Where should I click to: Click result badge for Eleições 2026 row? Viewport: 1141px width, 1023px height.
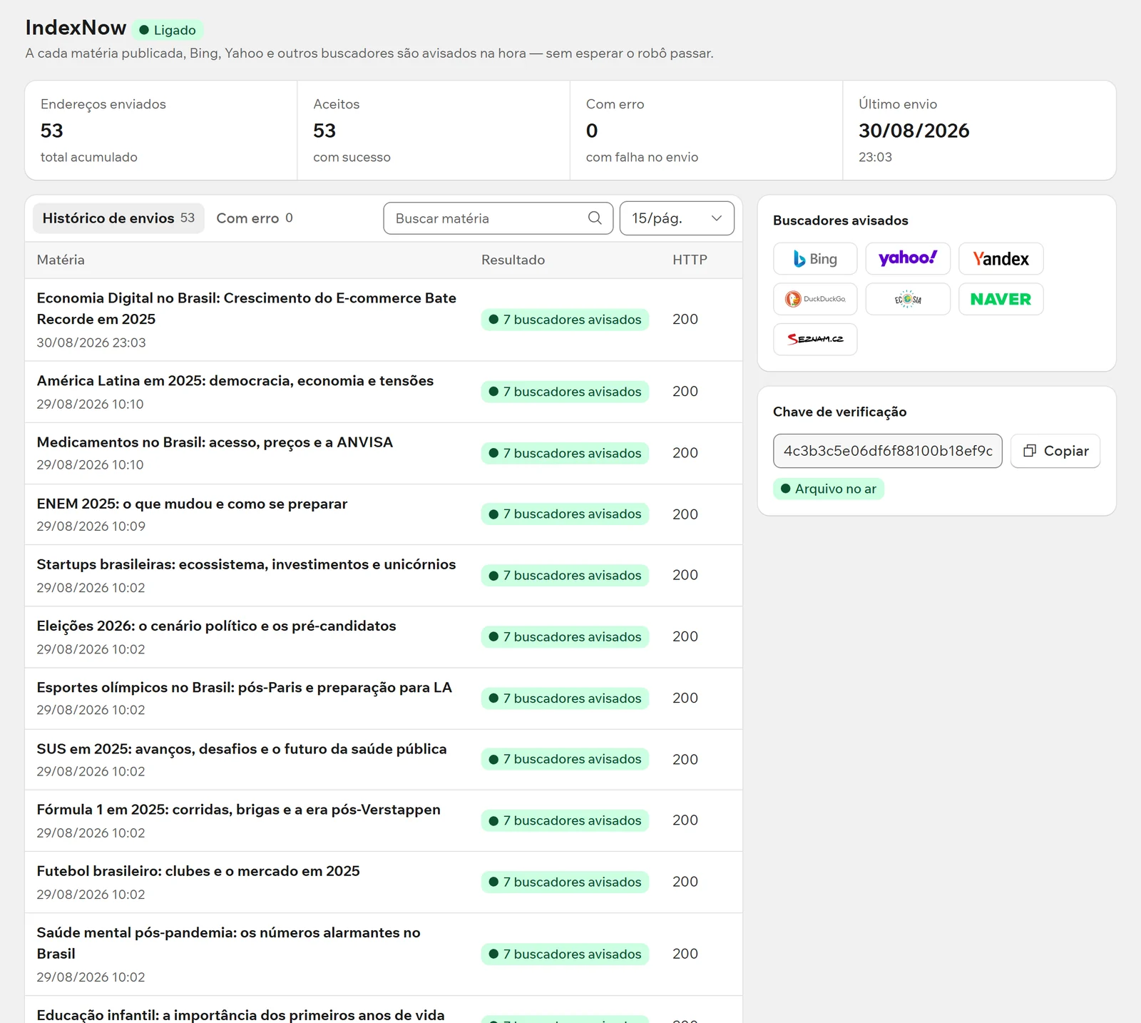565,636
